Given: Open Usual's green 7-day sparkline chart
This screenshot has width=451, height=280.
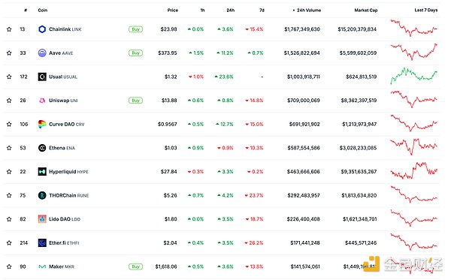Looking at the screenshot, I should [414, 76].
